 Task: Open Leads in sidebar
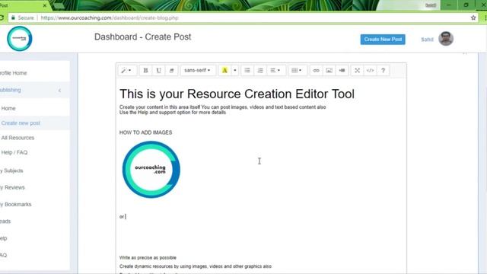point(5,221)
